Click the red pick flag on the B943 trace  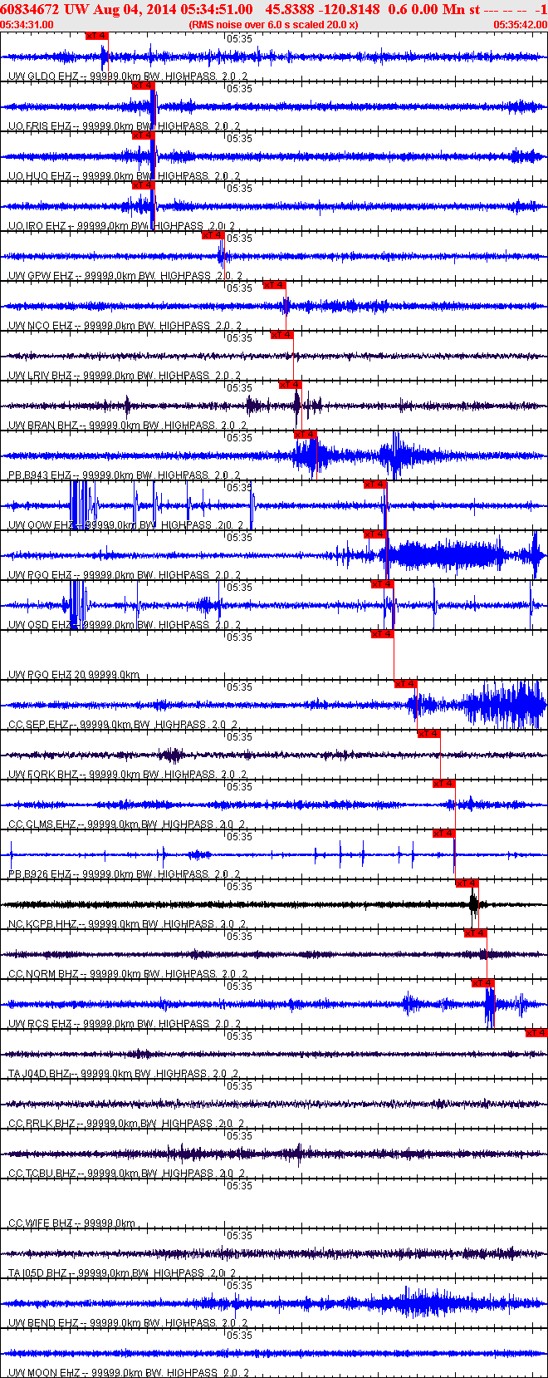pos(306,434)
